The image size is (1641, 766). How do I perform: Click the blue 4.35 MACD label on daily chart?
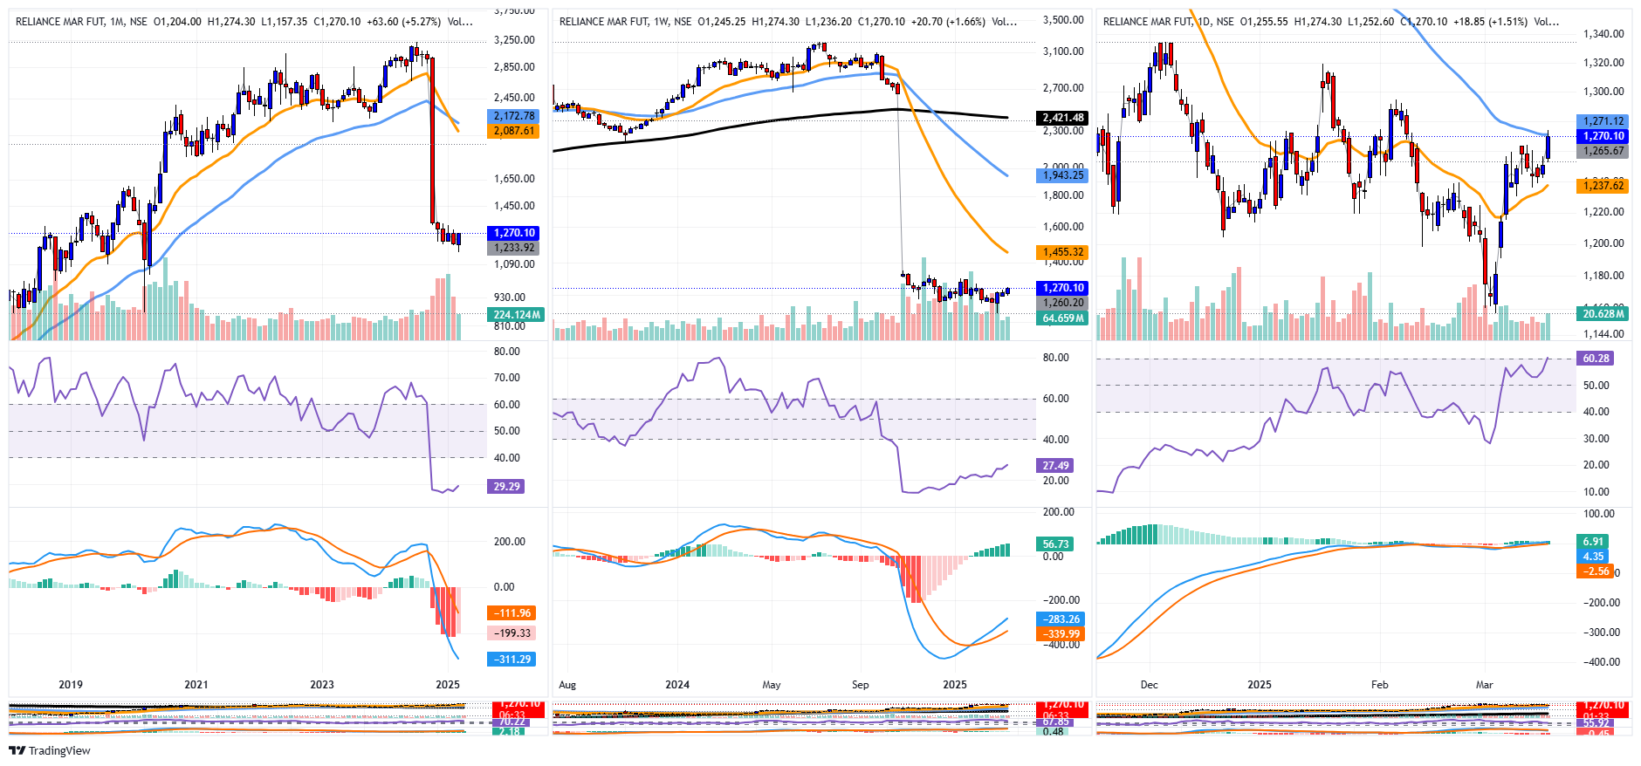pyautogui.click(x=1593, y=557)
